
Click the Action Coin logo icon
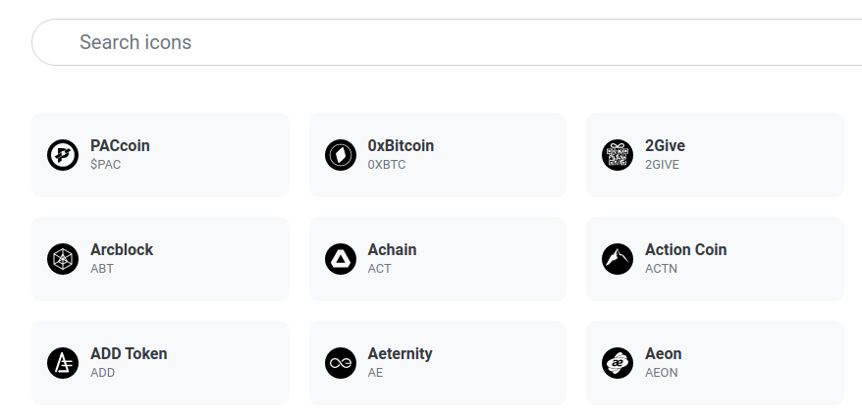[x=618, y=259]
